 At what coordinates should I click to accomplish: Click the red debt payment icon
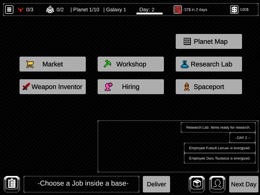pos(178,10)
